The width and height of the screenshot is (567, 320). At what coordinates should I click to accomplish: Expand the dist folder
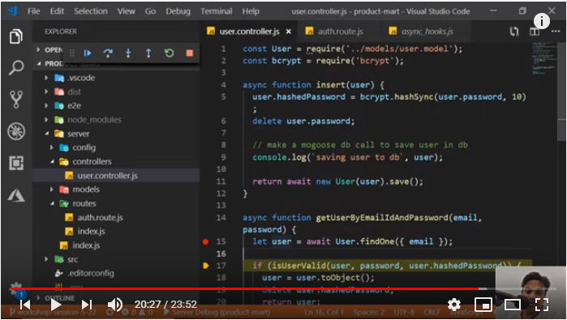(46, 92)
